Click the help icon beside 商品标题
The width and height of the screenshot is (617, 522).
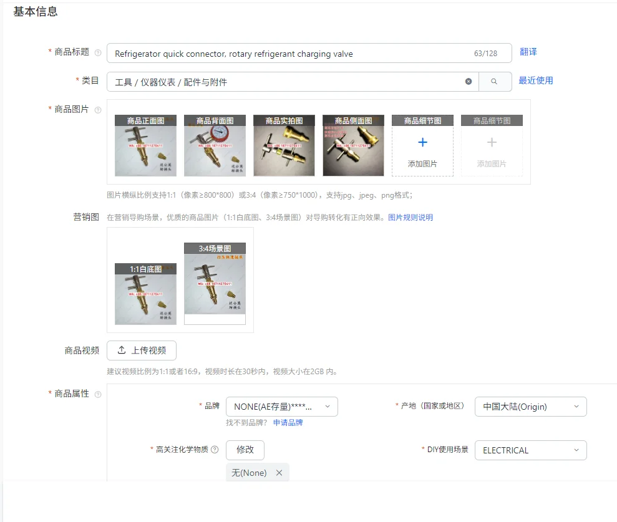click(98, 53)
